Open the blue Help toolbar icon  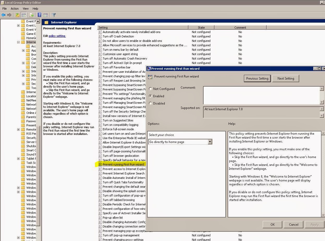coord(39,15)
